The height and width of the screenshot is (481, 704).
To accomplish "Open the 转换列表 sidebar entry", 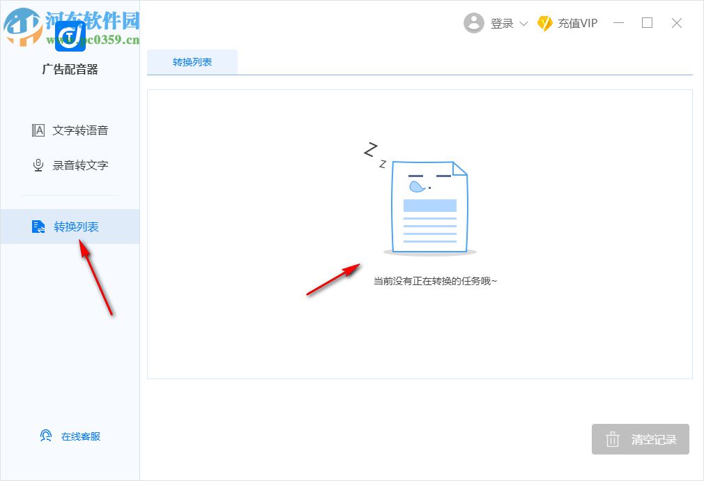I will click(x=78, y=226).
